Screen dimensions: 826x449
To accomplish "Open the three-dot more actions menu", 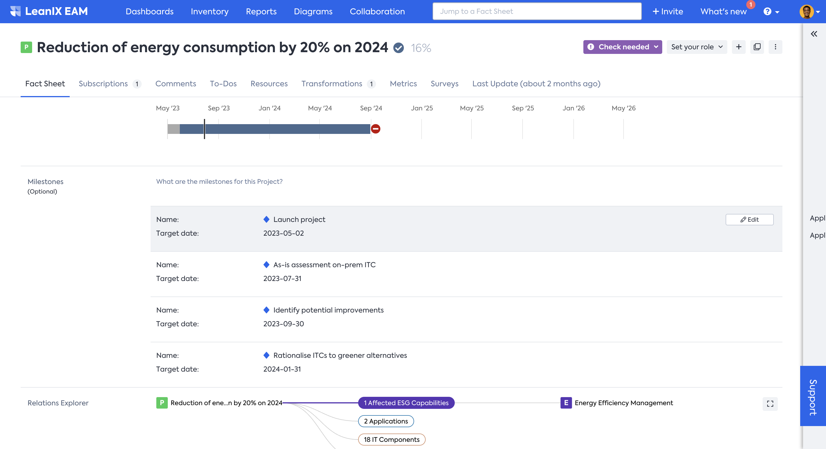I will [775, 47].
